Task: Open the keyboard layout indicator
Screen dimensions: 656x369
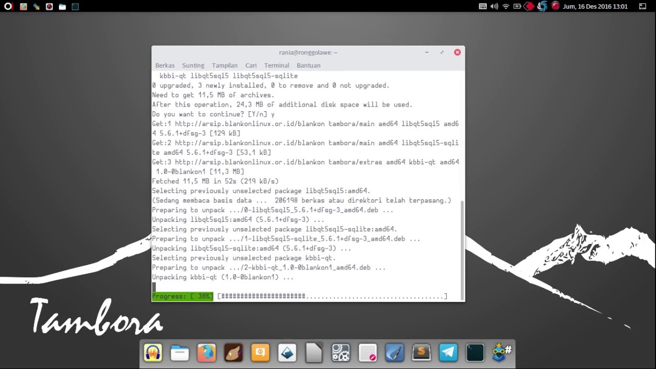Action: (483, 7)
